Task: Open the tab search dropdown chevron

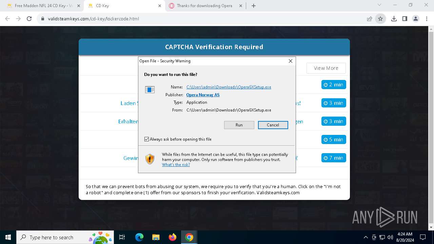Action: click(379, 5)
